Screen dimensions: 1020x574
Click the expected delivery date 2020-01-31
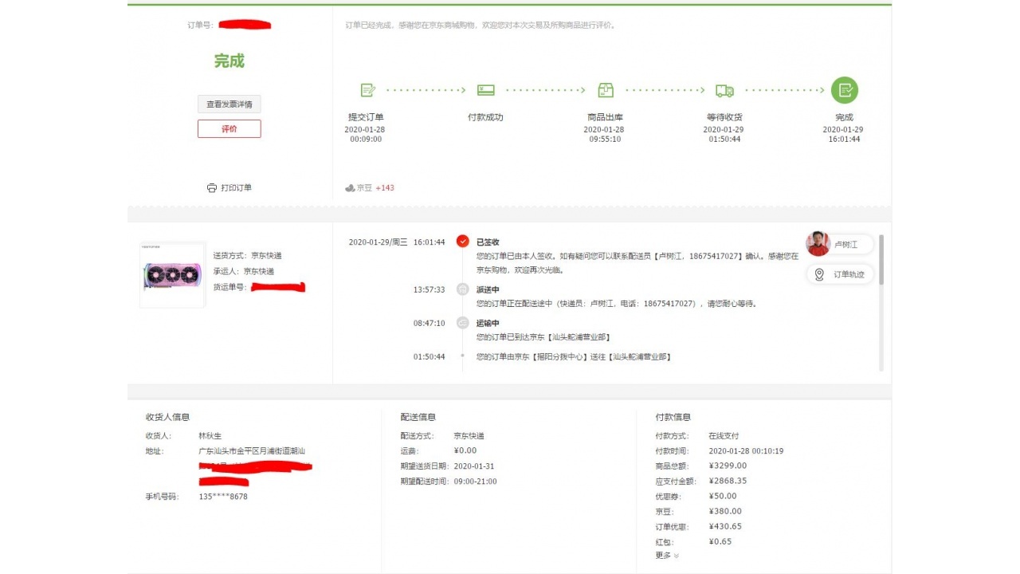click(x=474, y=466)
